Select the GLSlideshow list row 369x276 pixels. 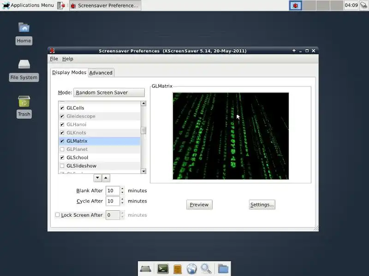[x=100, y=166]
